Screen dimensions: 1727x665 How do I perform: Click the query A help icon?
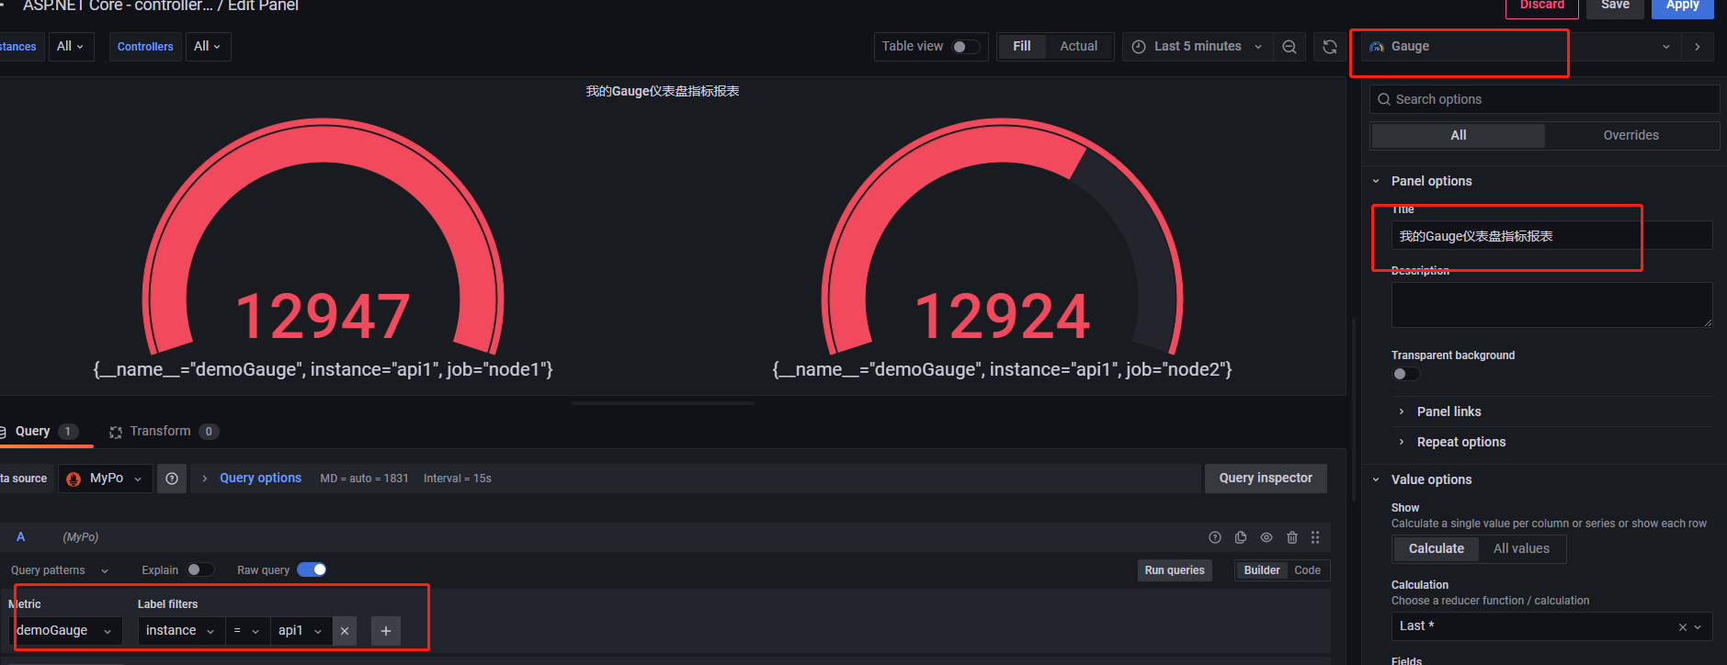[1215, 537]
